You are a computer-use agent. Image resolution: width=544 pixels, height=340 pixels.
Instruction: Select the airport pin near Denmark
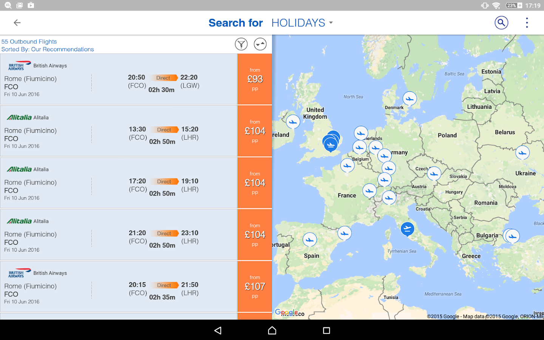[x=410, y=99]
